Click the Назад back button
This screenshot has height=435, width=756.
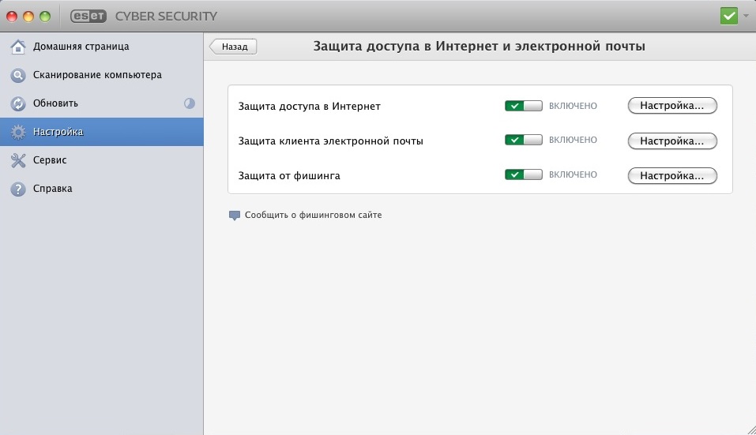tap(233, 47)
